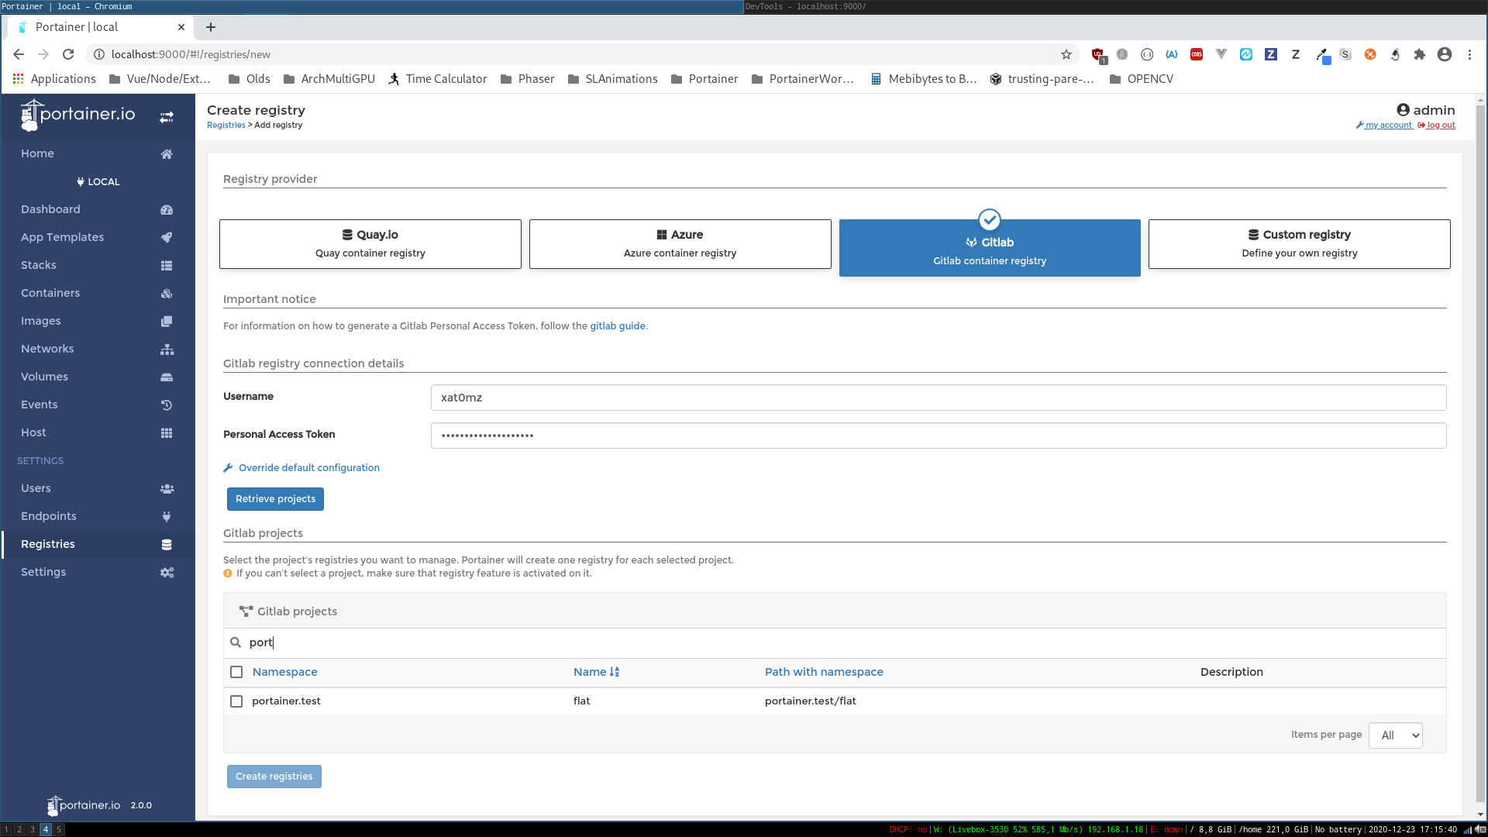Open Stacks in the sidebar
Viewport: 1488px width, 837px height.
coord(39,265)
